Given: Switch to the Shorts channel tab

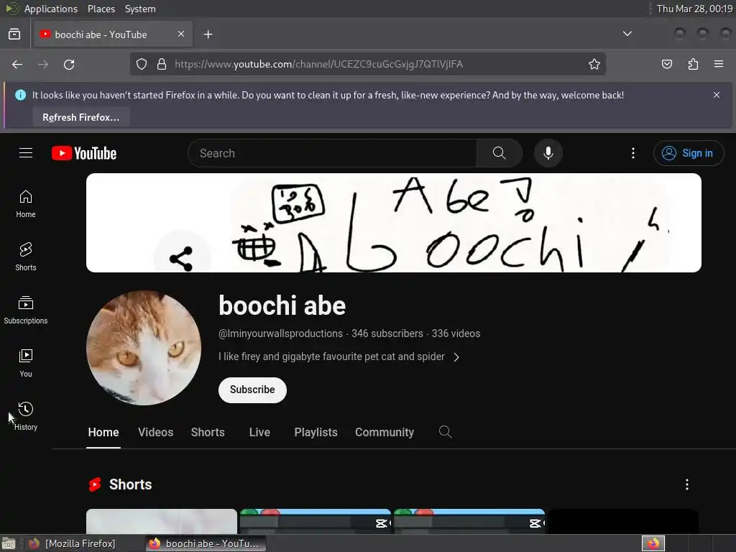Looking at the screenshot, I should pyautogui.click(x=208, y=432).
